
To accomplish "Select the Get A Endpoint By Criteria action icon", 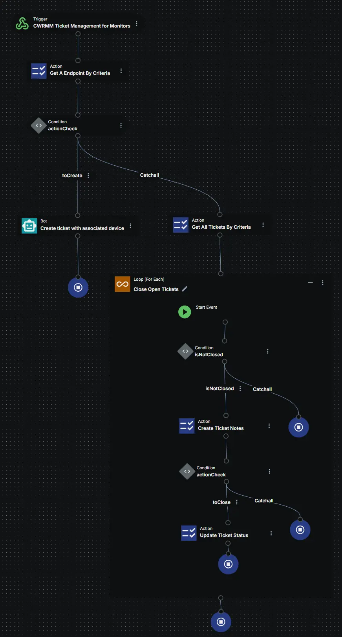I will click(39, 71).
